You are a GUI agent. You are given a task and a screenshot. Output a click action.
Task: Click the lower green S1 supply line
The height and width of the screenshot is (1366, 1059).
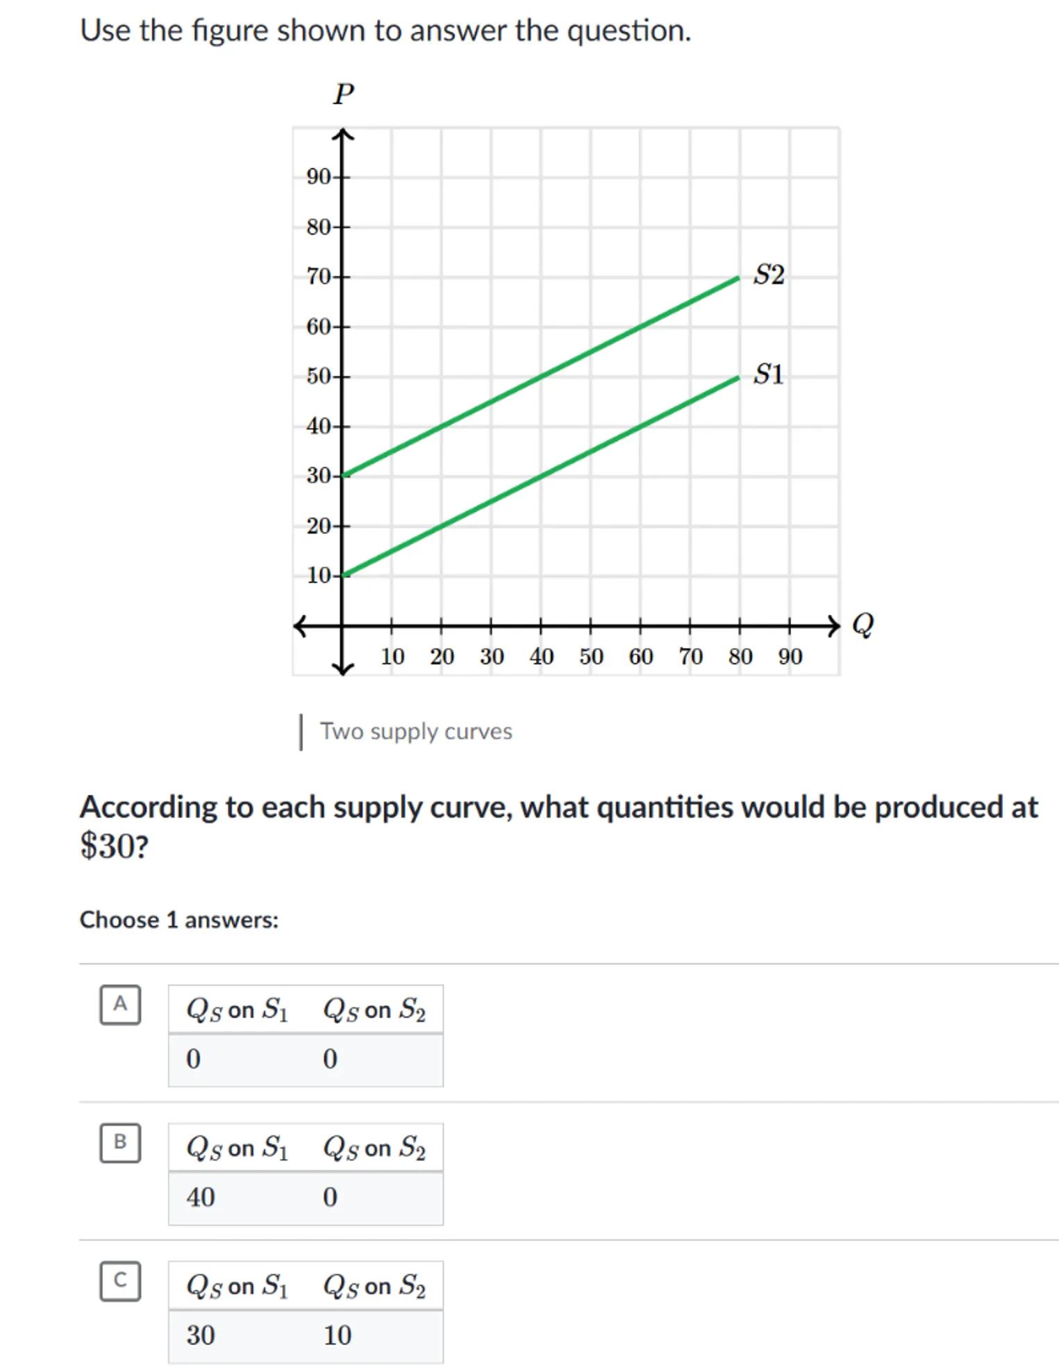click(x=542, y=476)
